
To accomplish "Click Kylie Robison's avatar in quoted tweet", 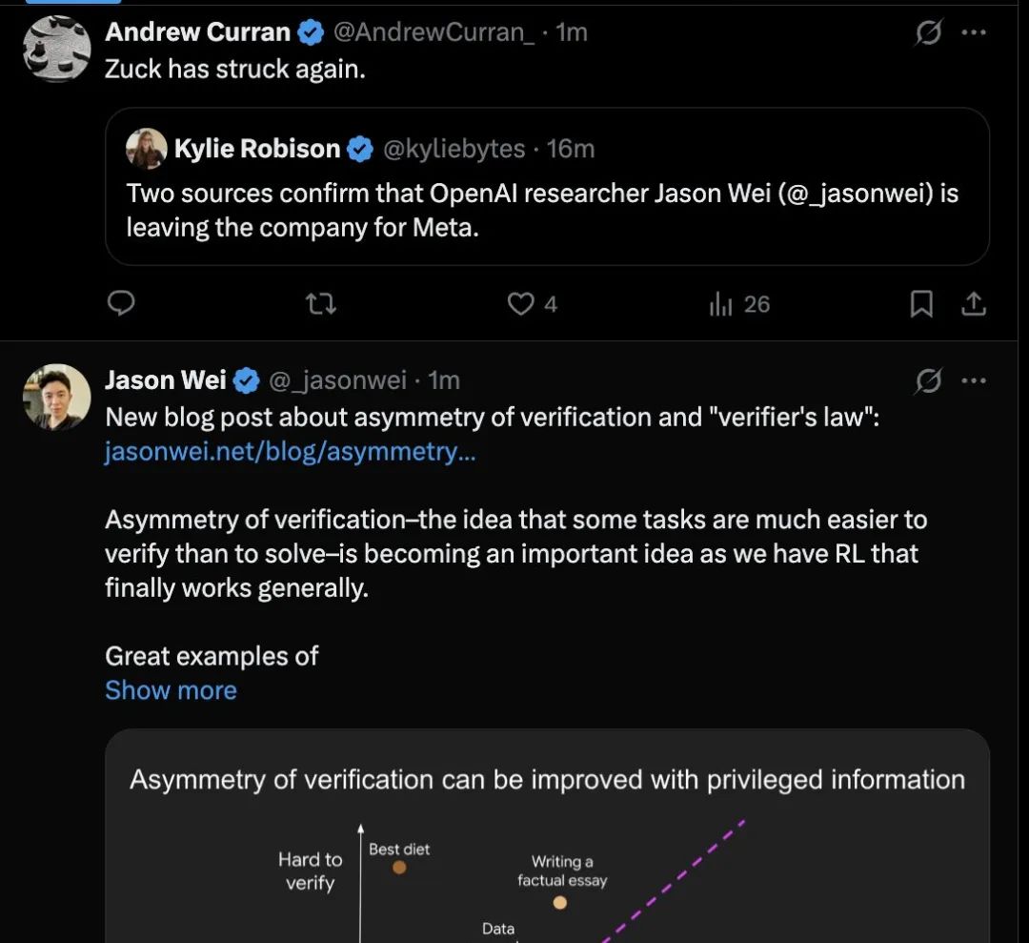I will pos(146,149).
